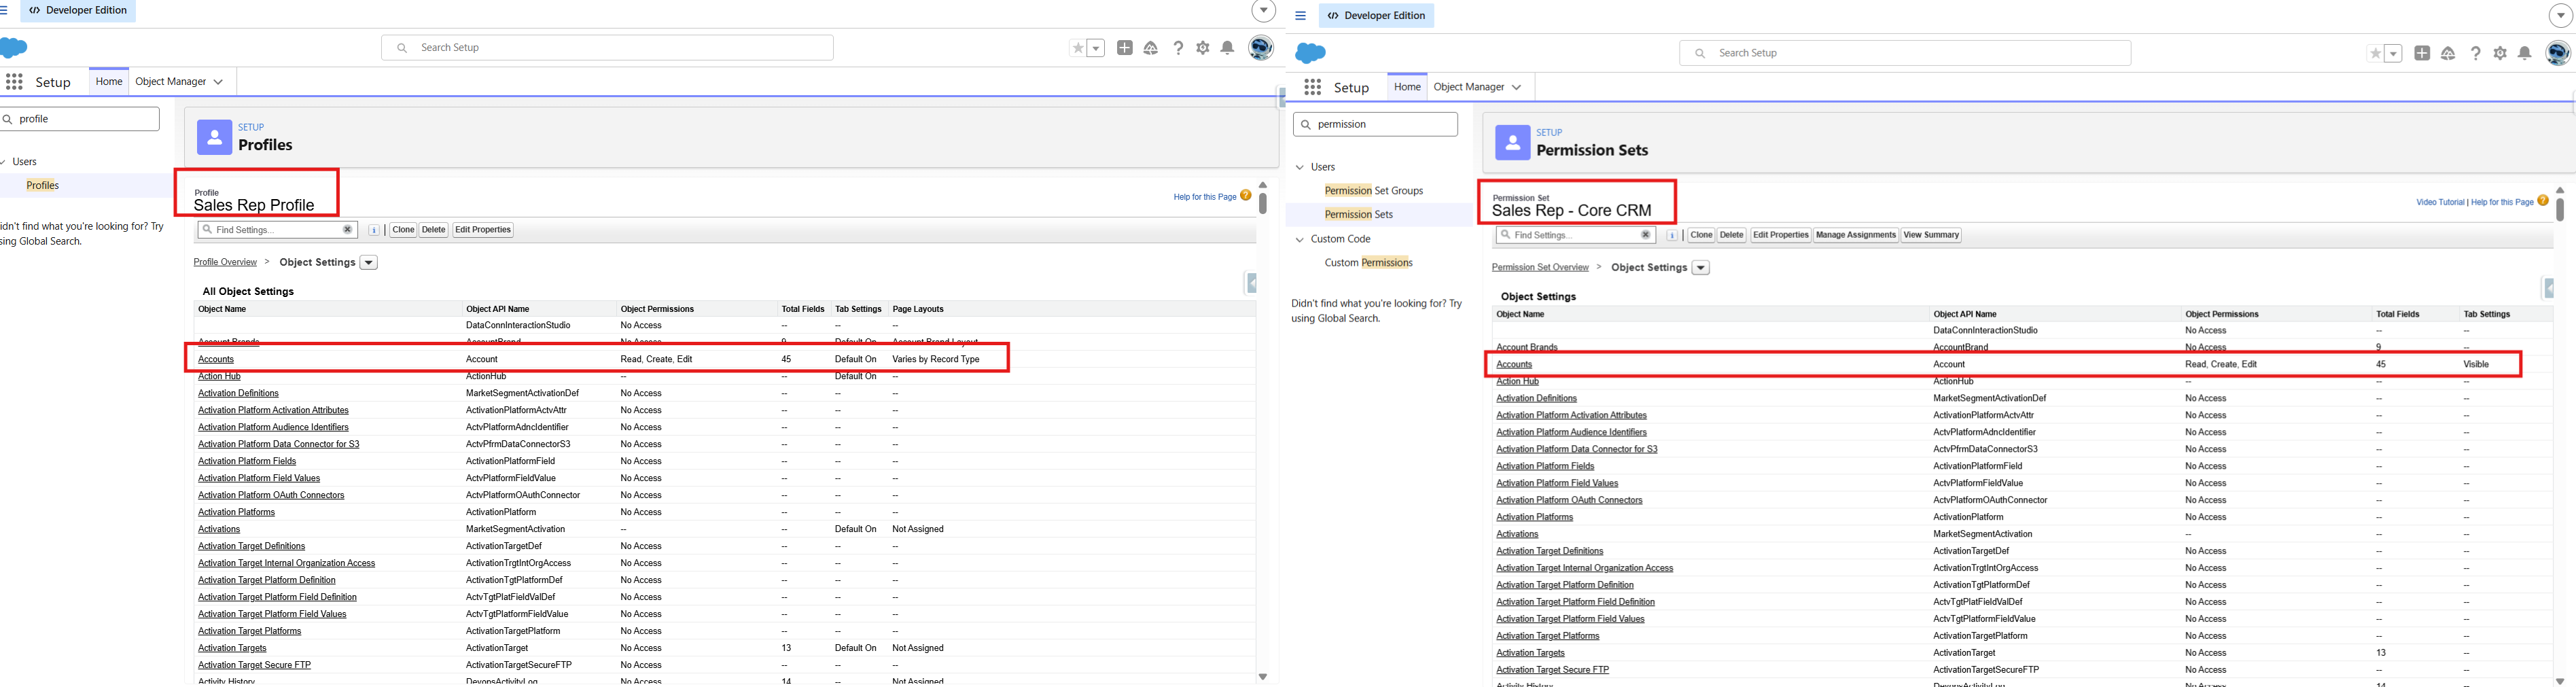The height and width of the screenshot is (687, 2576).
Task: Focus the Search Setup box in Permission Sets window
Action: pos(1905,53)
